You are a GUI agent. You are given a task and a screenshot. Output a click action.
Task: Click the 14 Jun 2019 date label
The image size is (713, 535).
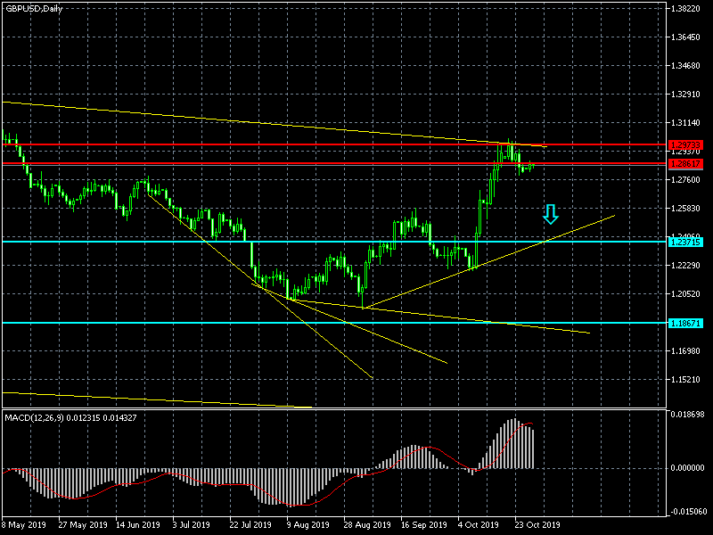coord(138,524)
